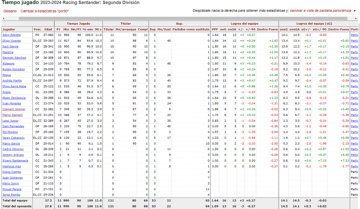Open Yeray Cabanzón player link
The width and height of the screenshot is (360, 209).
coord(13,138)
